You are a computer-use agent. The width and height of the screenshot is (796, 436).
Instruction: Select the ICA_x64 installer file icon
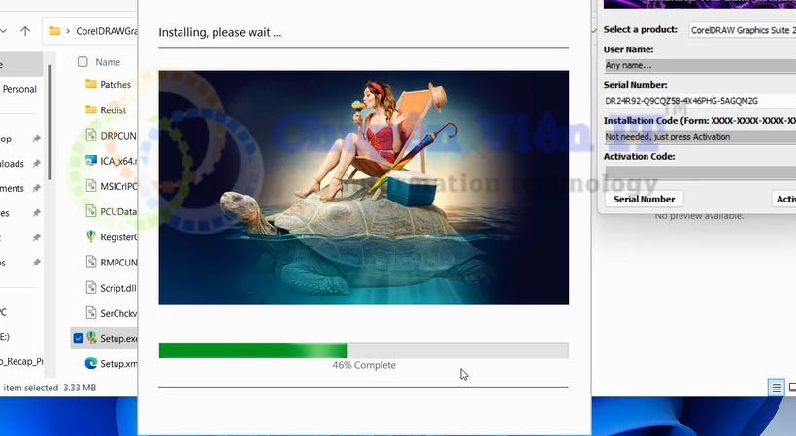(x=91, y=161)
